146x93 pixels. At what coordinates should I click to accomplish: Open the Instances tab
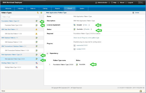[x=21, y=8]
